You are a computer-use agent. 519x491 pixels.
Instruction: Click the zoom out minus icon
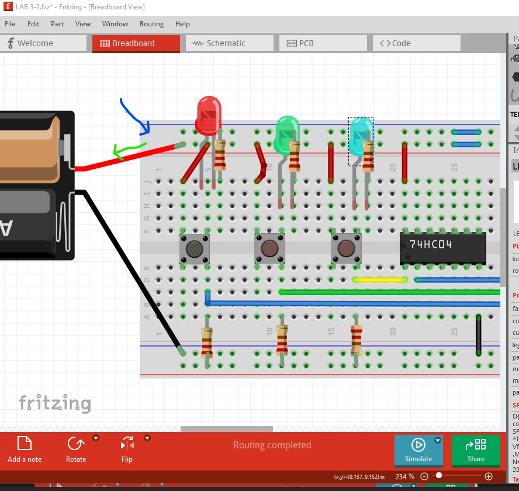click(424, 476)
